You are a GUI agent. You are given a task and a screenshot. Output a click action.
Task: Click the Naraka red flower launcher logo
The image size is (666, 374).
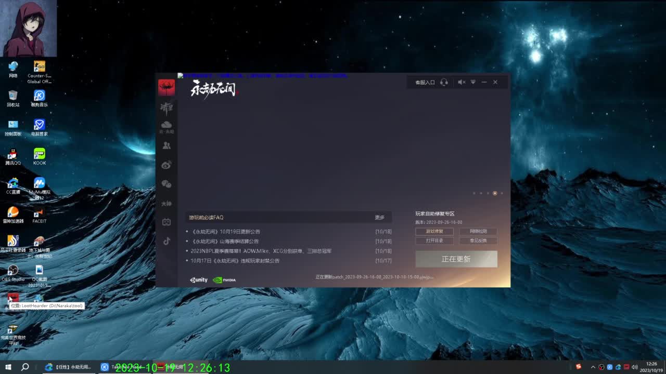pos(166,87)
